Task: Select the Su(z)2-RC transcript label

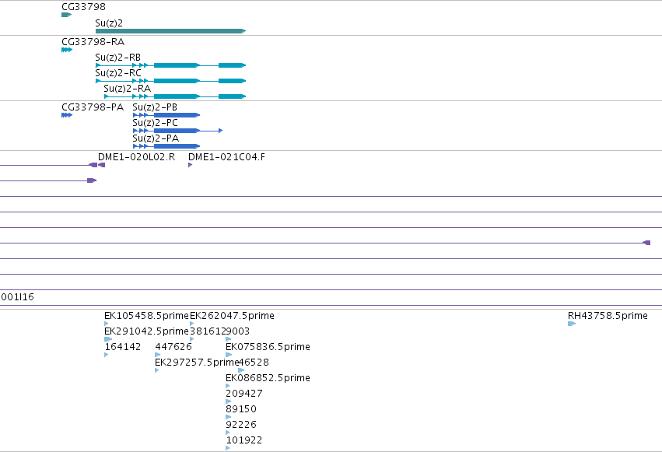Action: coord(118,73)
